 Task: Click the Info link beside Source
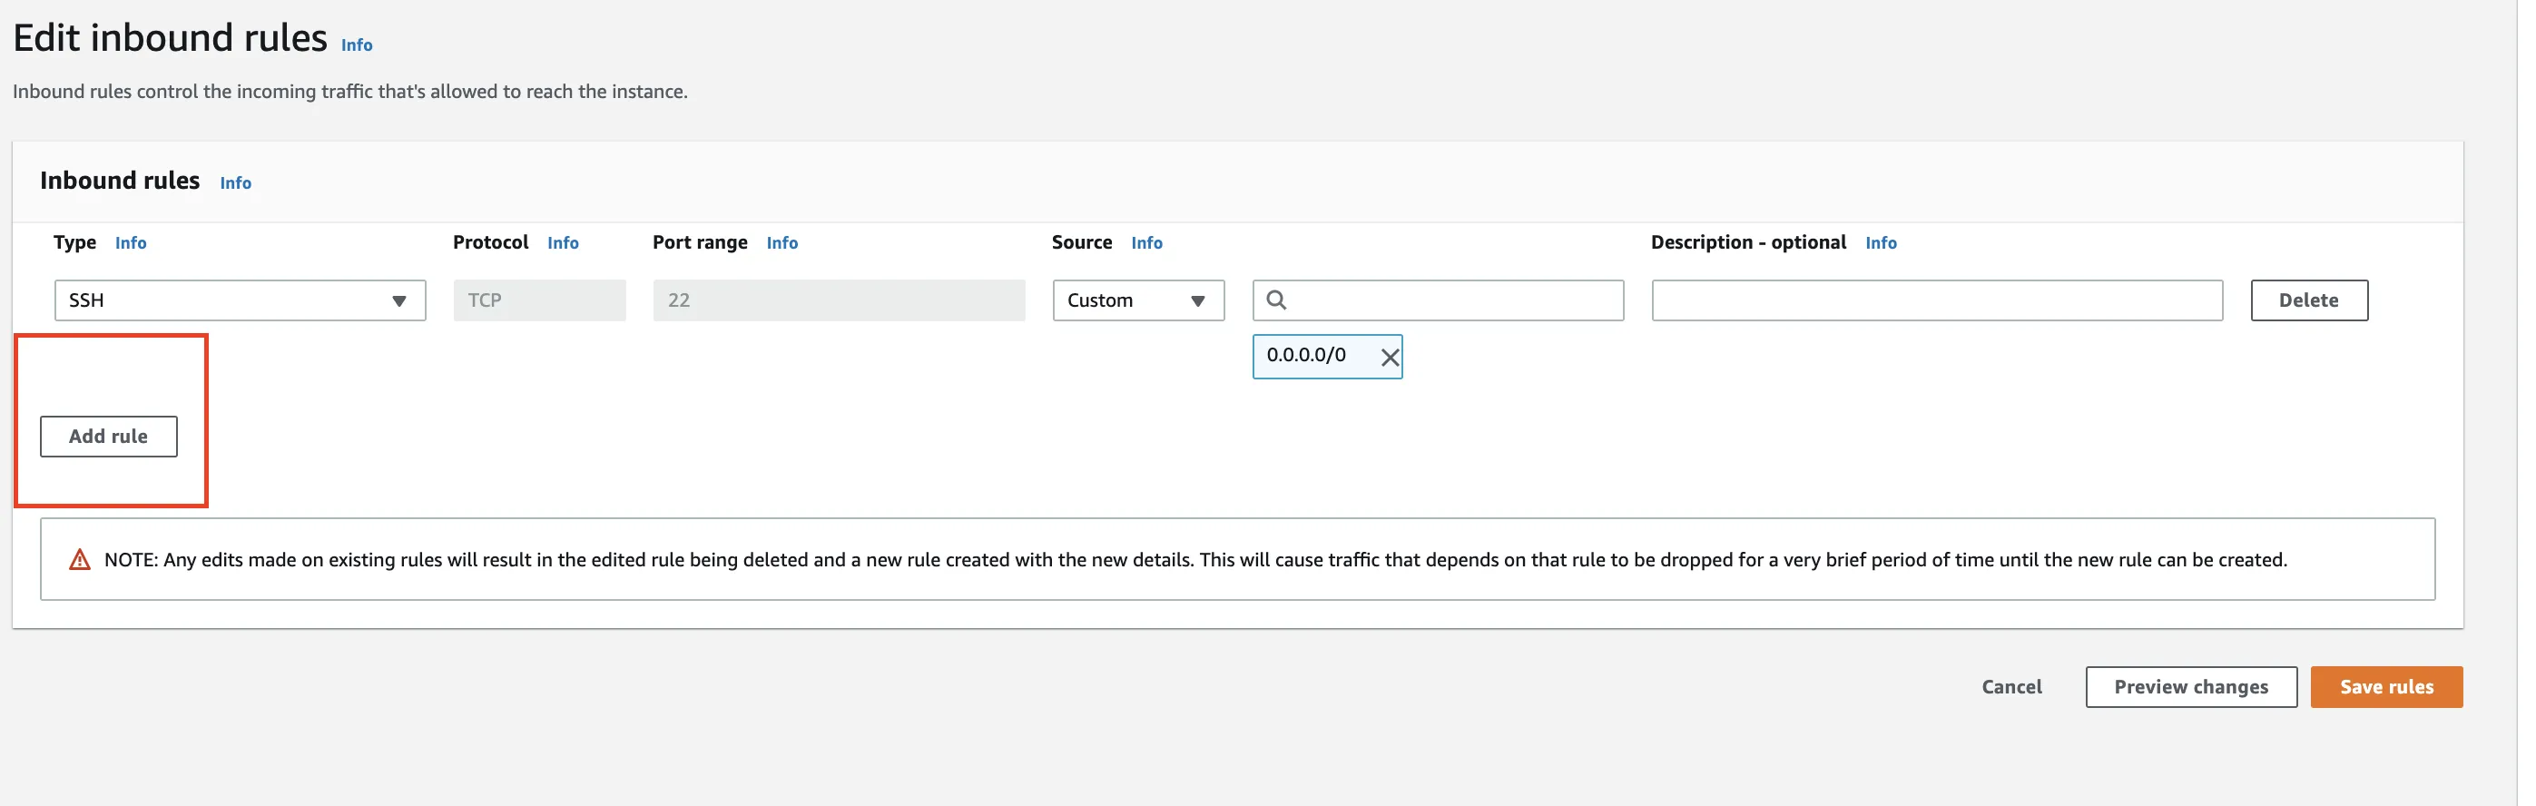point(1146,243)
